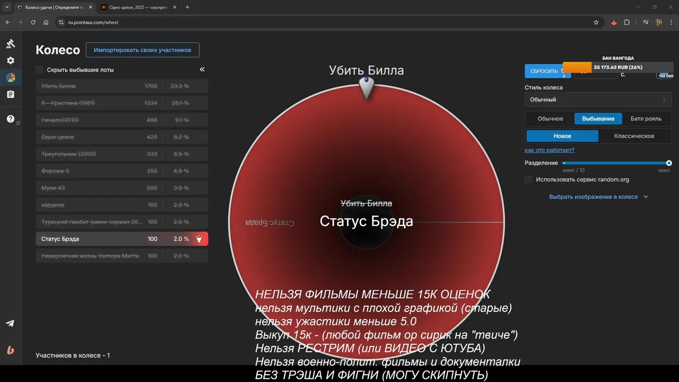
Task: Open the browser extensions puzzle icon
Action: coord(627,22)
